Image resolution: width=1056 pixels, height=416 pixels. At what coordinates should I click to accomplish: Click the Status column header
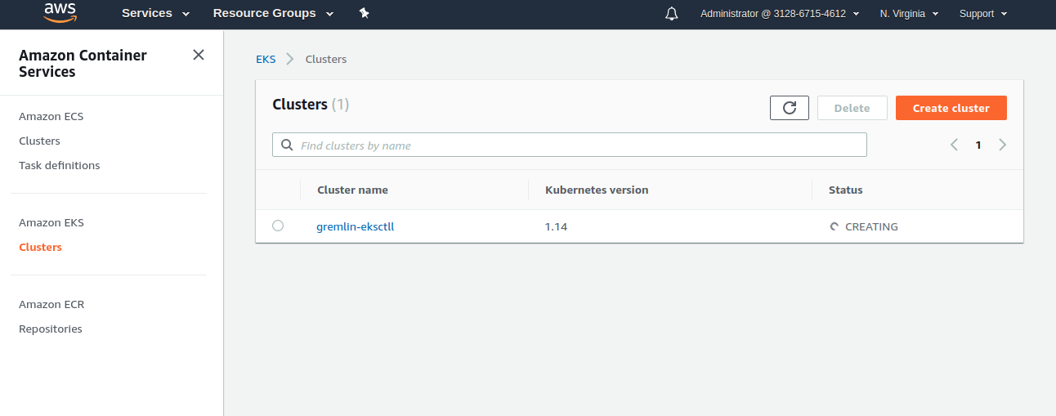(x=846, y=190)
